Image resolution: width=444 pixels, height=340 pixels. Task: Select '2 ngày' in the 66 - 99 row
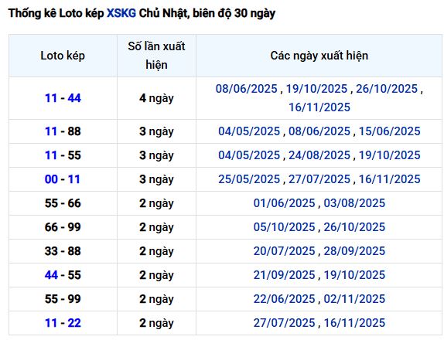click(156, 227)
